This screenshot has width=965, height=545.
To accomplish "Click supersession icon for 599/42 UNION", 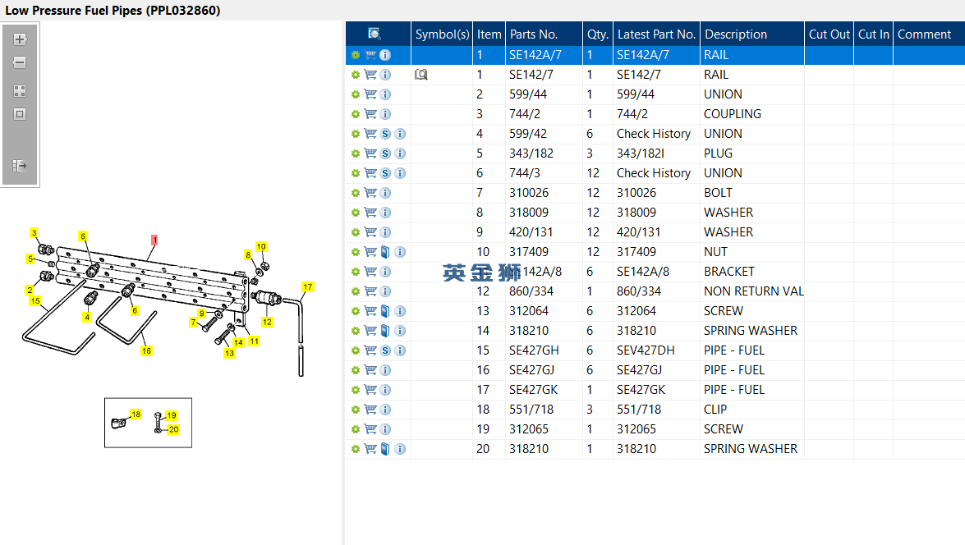I will click(385, 134).
